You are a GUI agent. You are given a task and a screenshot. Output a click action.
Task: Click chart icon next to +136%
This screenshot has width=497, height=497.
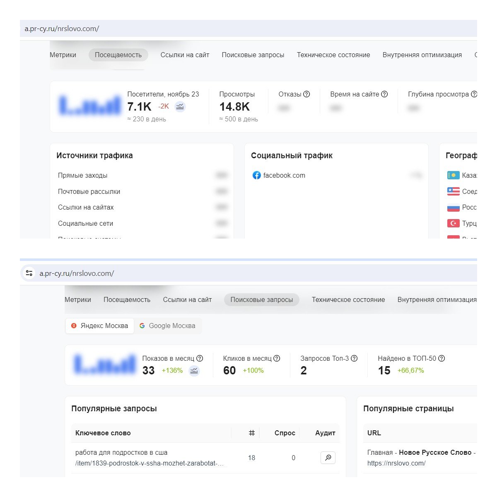pyautogui.click(x=194, y=371)
